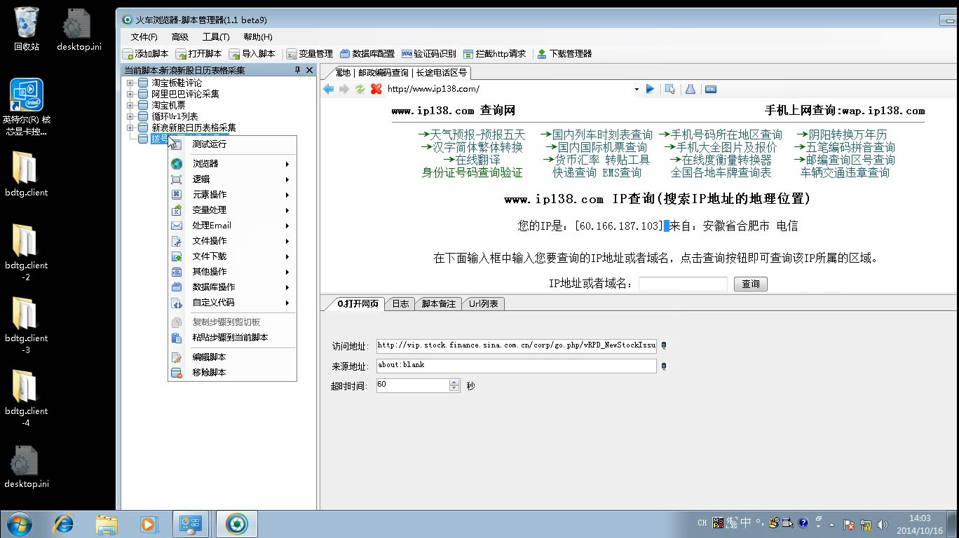
Task: Open the 变量处理 submenu
Action: coord(232,210)
